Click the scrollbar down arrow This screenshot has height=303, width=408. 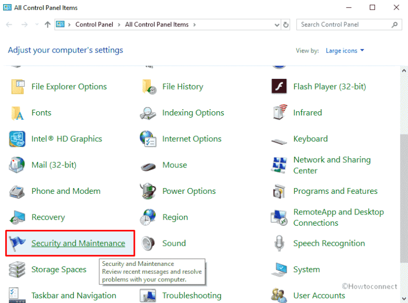404,299
